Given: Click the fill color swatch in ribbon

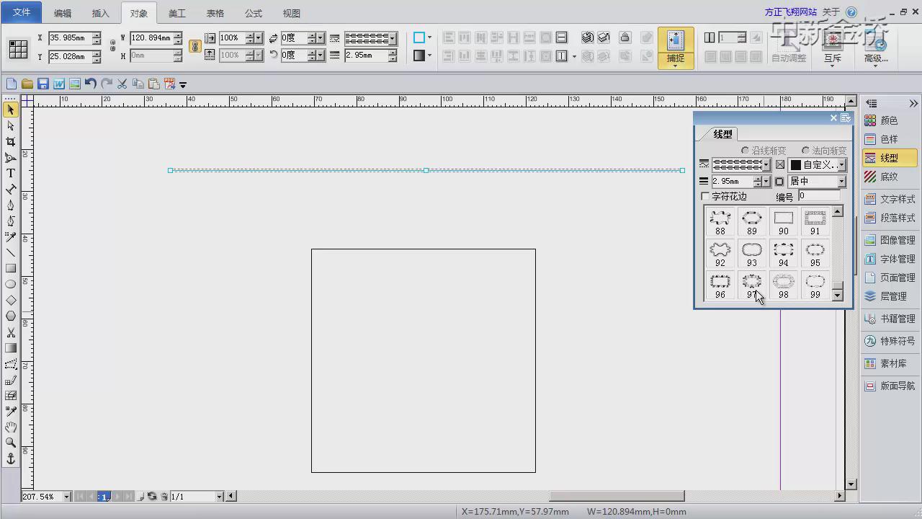Looking at the screenshot, I should tap(419, 56).
